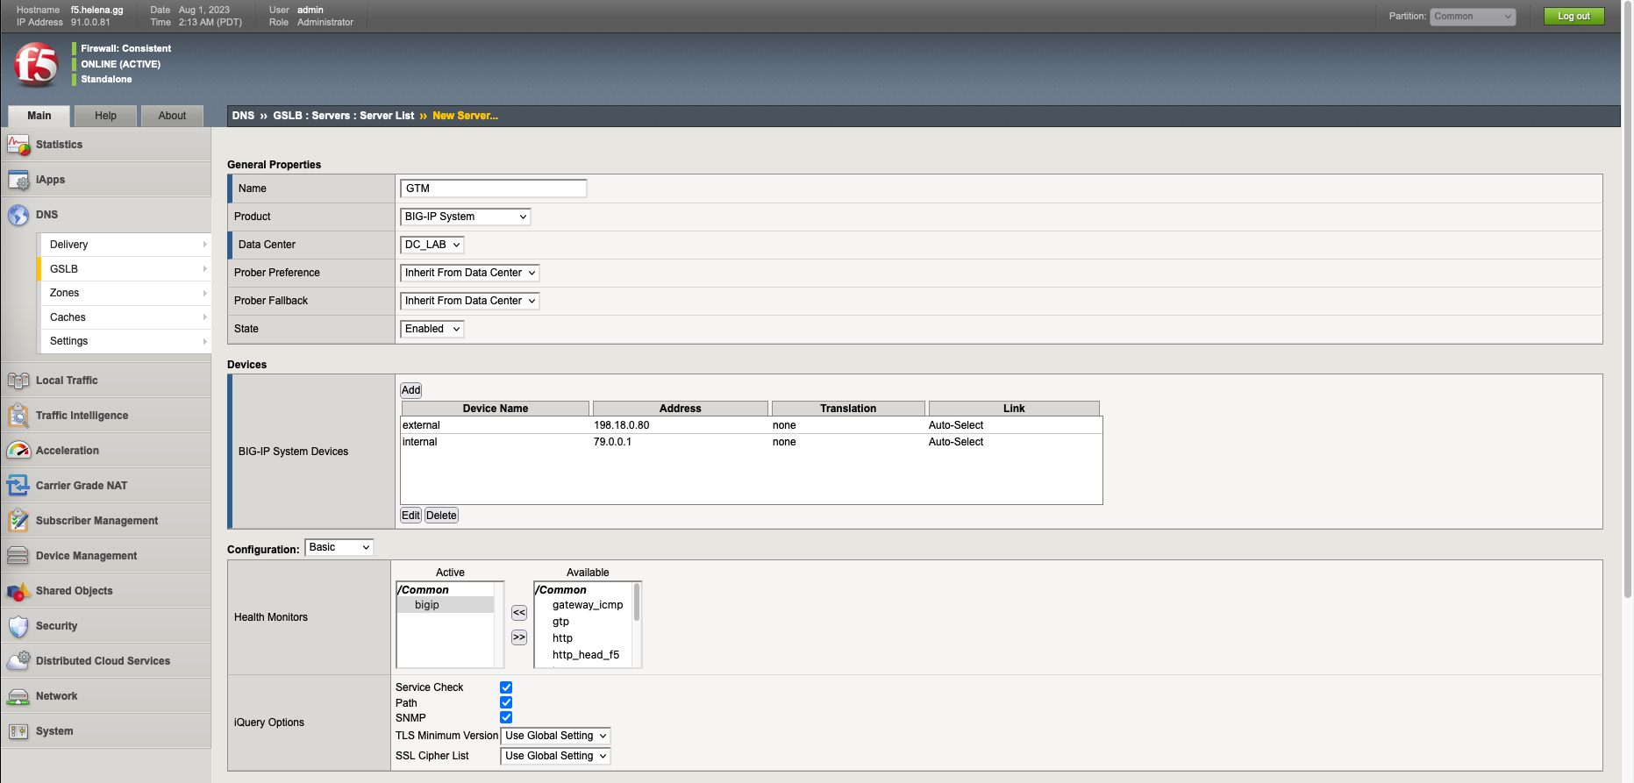This screenshot has width=1634, height=783.
Task: Disable the SNMP checkbox
Action: click(506, 717)
